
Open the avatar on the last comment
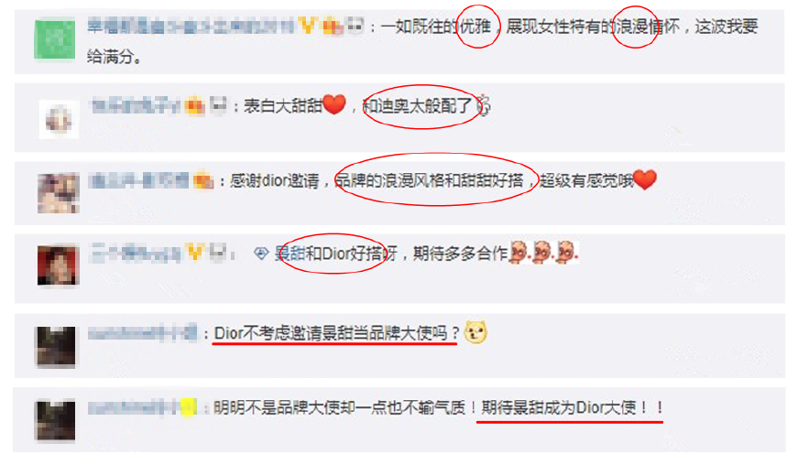click(x=56, y=420)
